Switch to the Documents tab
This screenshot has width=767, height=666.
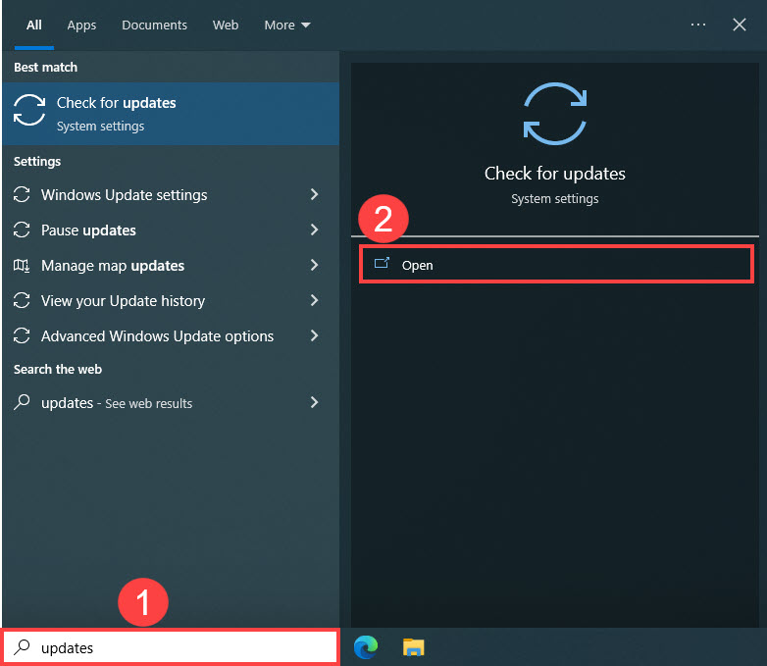pos(154,25)
